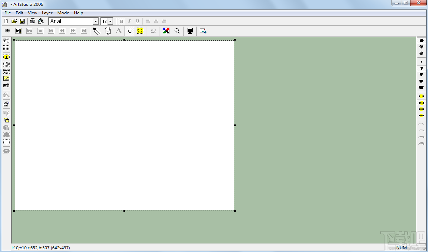This screenshot has width=428, height=252.
Task: Select the four-arrow move tool
Action: (130, 31)
